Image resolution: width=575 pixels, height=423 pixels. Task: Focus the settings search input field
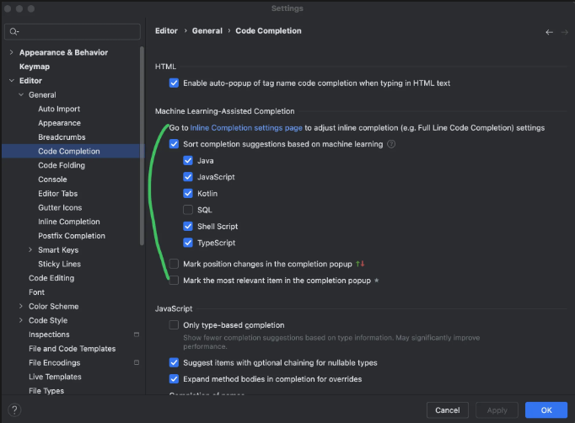pos(76,32)
